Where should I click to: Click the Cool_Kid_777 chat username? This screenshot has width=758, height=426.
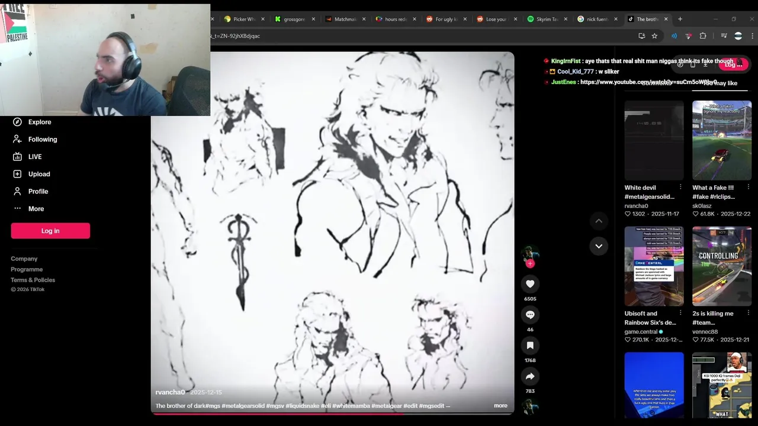point(575,72)
